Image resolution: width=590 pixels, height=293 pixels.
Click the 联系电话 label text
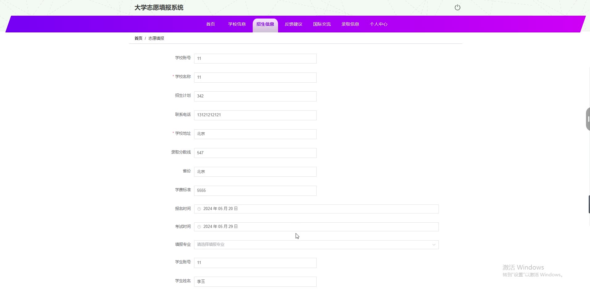pyautogui.click(x=183, y=114)
